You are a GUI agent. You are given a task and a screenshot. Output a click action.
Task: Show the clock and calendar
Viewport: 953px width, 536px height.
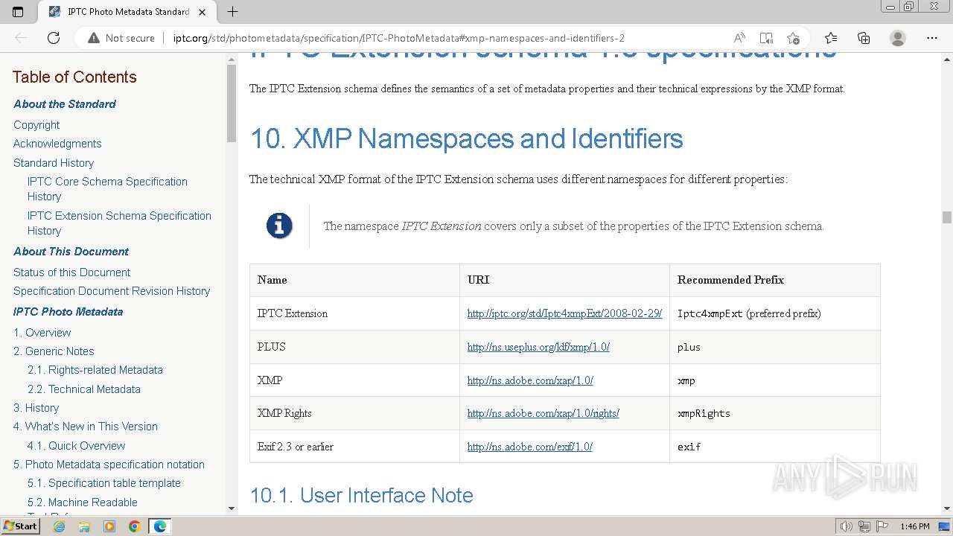tap(915, 527)
